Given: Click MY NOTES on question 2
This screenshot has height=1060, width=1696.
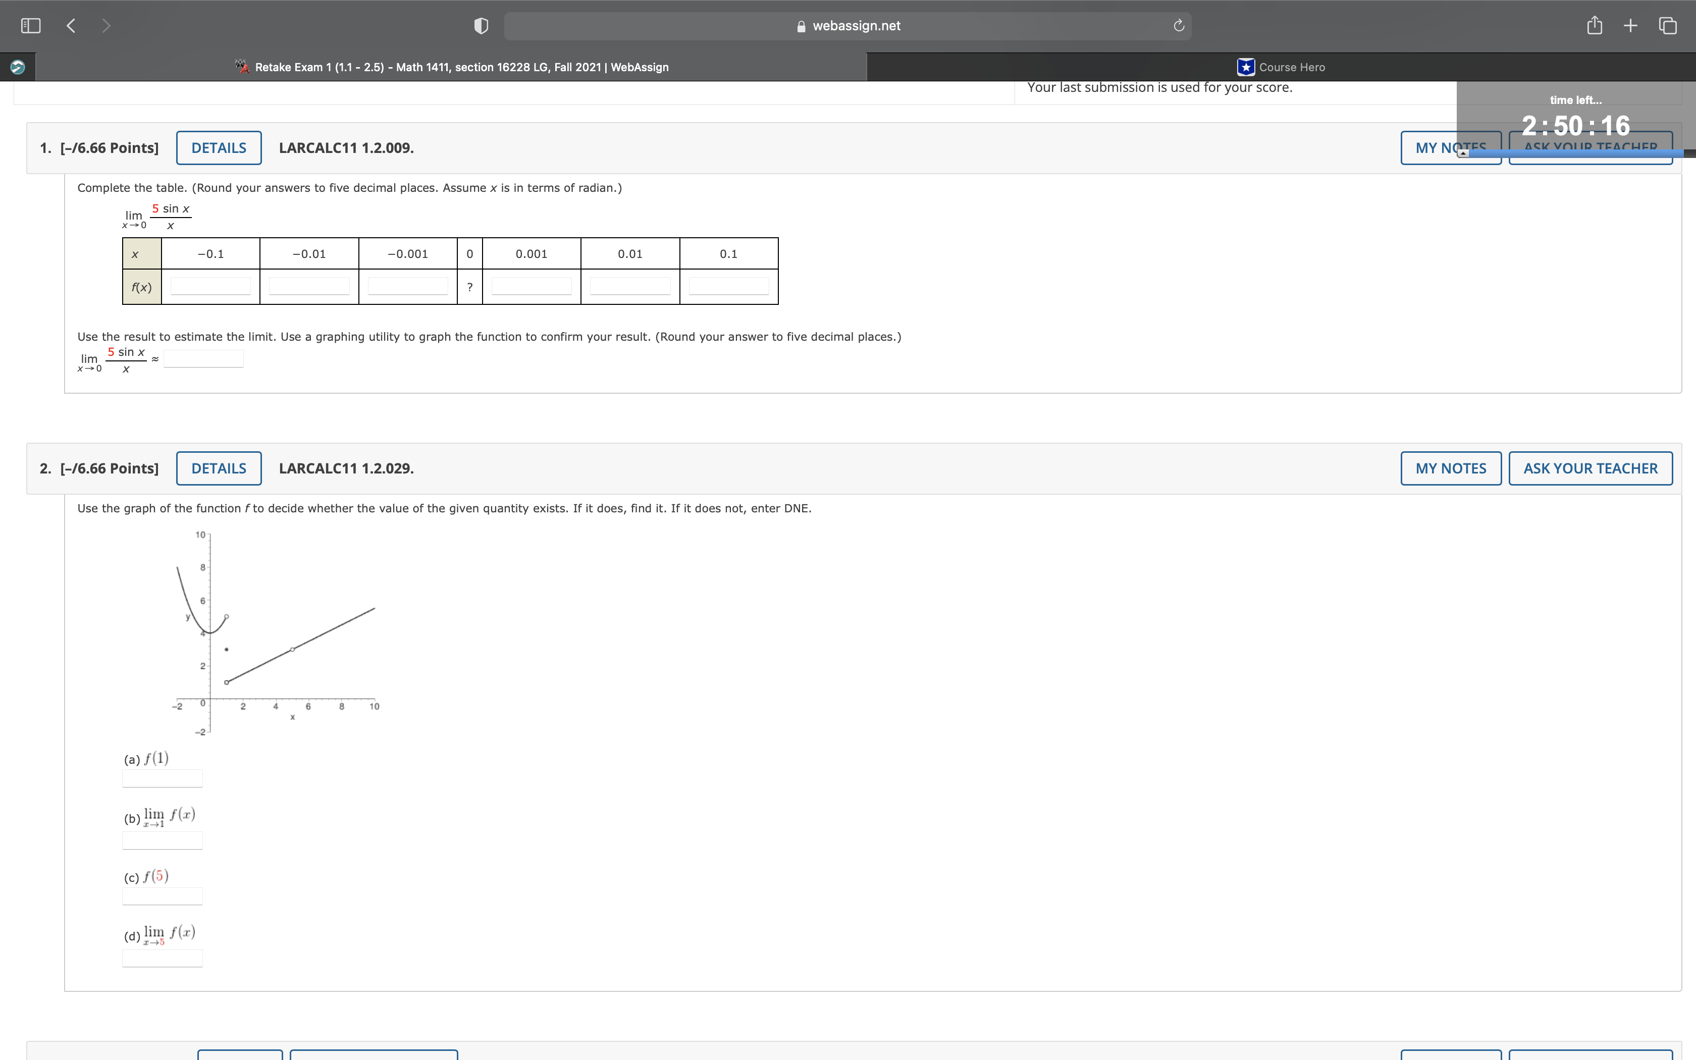Looking at the screenshot, I should pyautogui.click(x=1450, y=467).
